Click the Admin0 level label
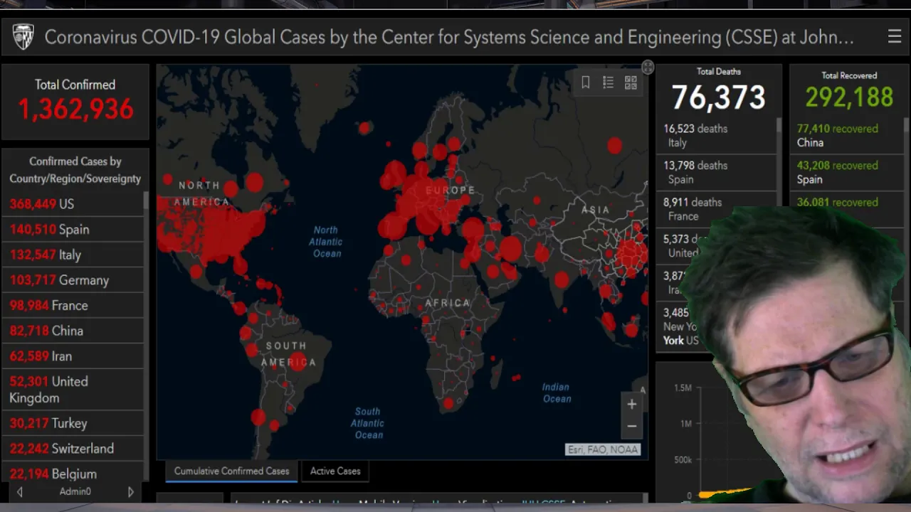The height and width of the screenshot is (512, 911). (75, 491)
